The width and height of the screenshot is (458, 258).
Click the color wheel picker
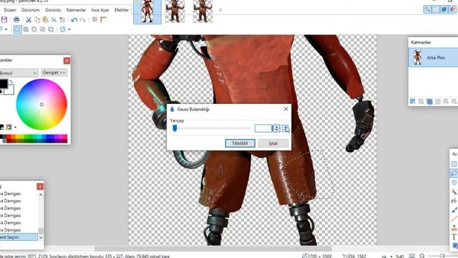click(42, 105)
